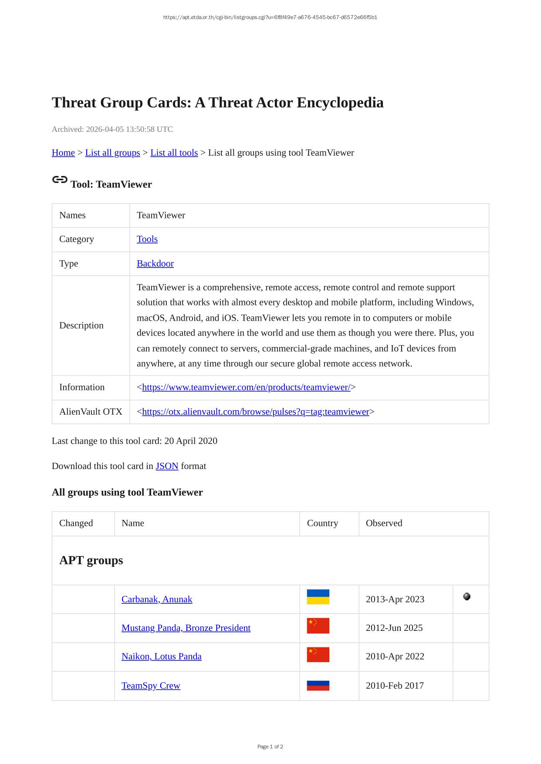Open the Naikon, Lotus Panda group
This screenshot has height=764, width=541.
pyautogui.click(x=161, y=656)
